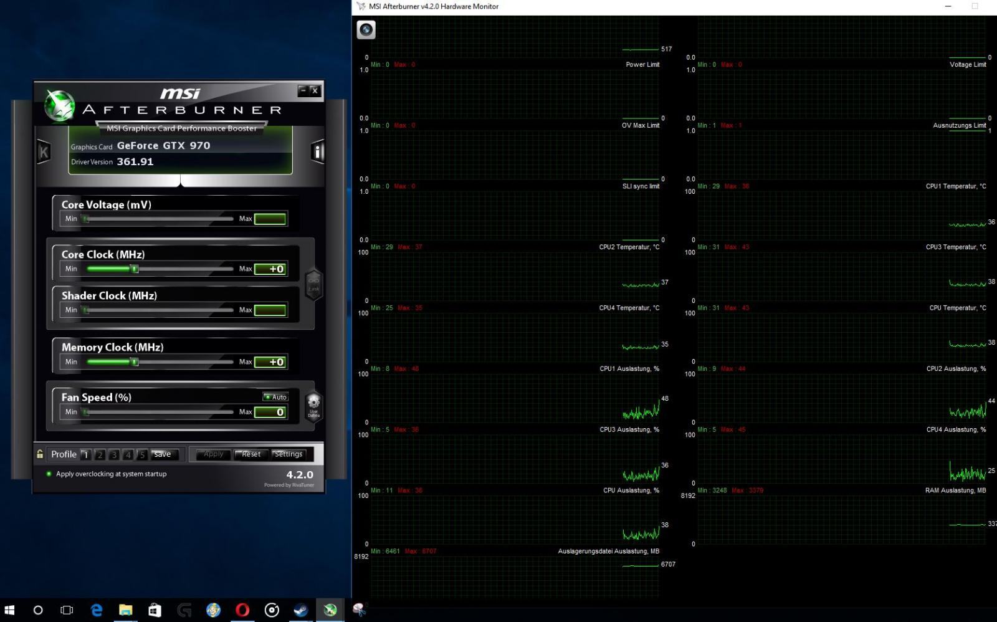Click the Memory Clock +0 value box

(270, 361)
